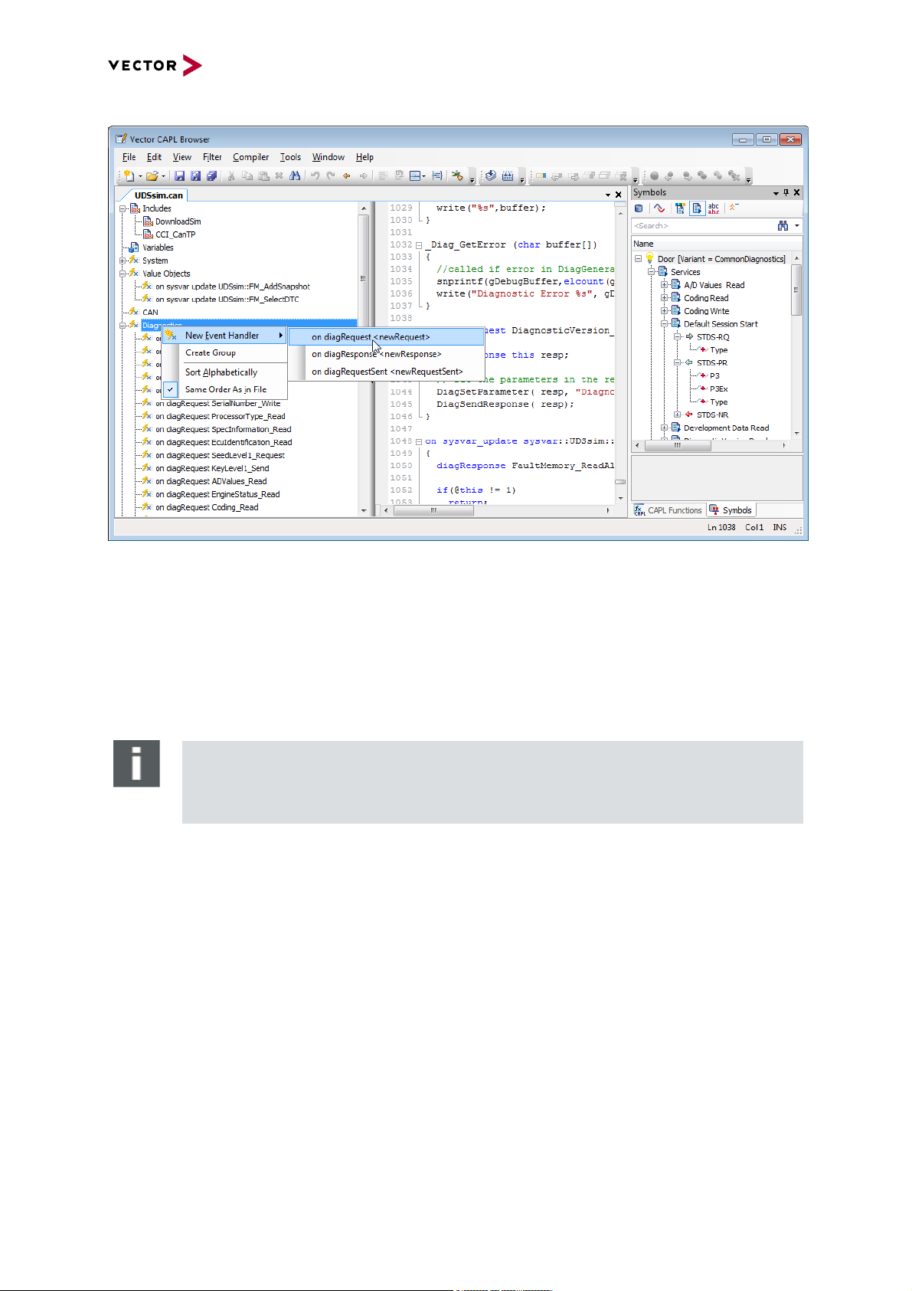Click the highlighted diagnostics document icon in Symbols
Screen dimensions: 912x1291
pos(697,208)
